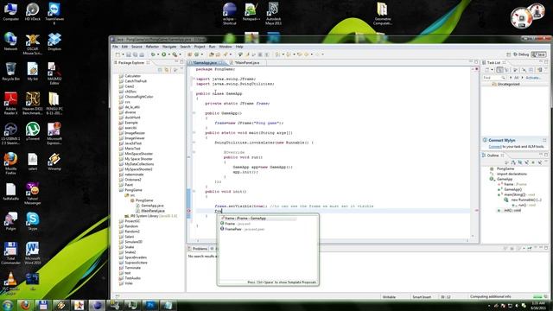Image resolution: width=553 pixels, height=311 pixels.
Task: Select the JRE System Library node
Action: click(150, 216)
